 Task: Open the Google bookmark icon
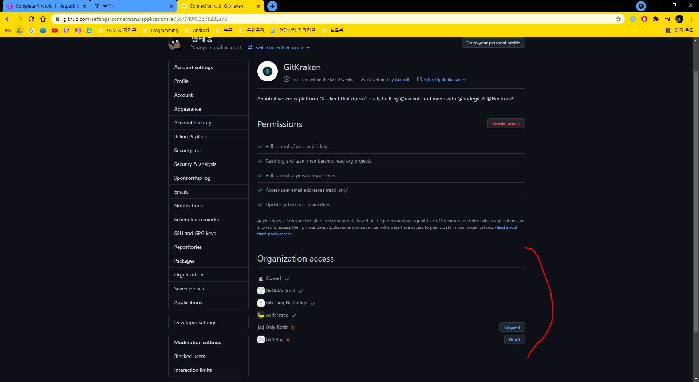(31, 31)
